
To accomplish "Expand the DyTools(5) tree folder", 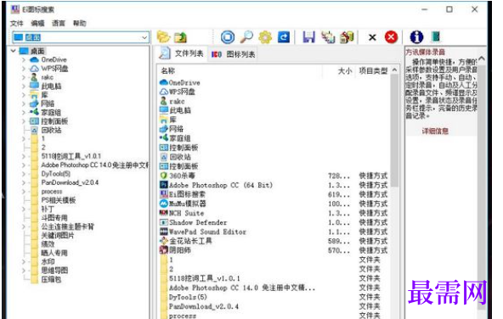I will coord(24,174).
